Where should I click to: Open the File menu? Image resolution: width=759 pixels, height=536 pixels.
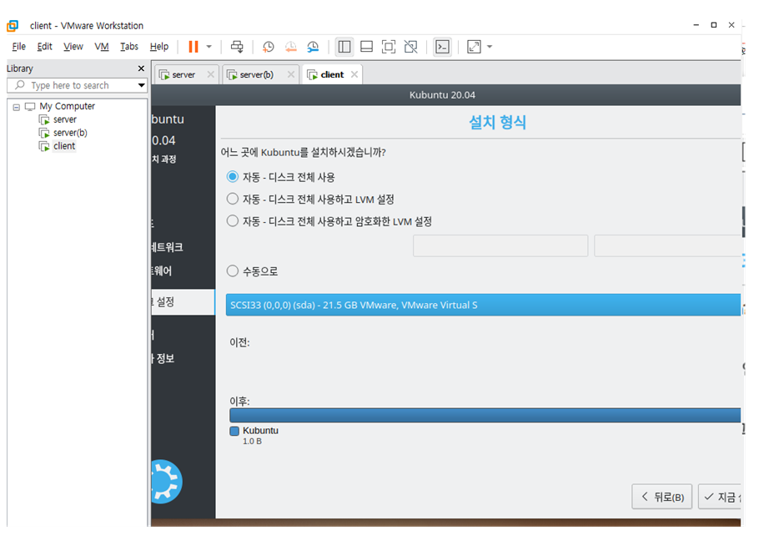click(x=19, y=47)
